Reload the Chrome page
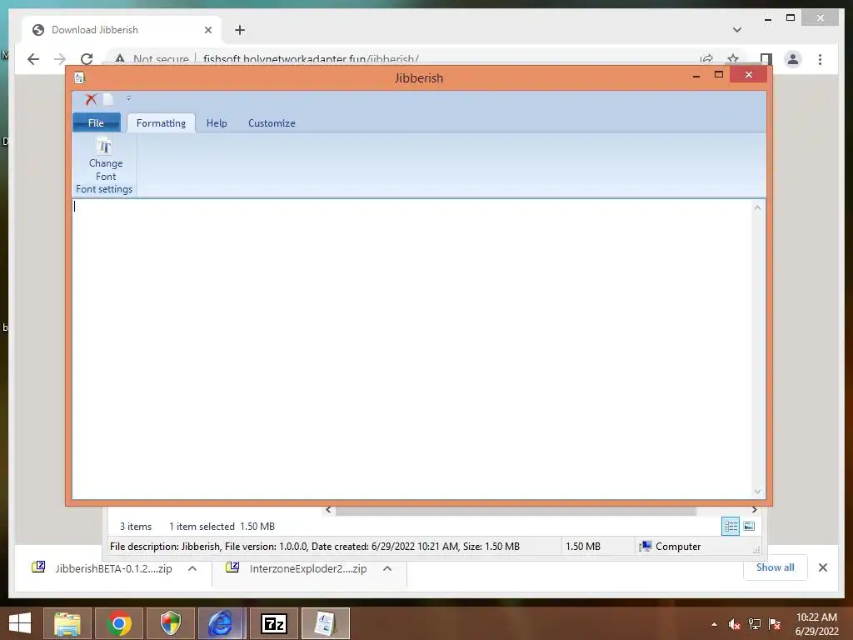 (x=87, y=59)
